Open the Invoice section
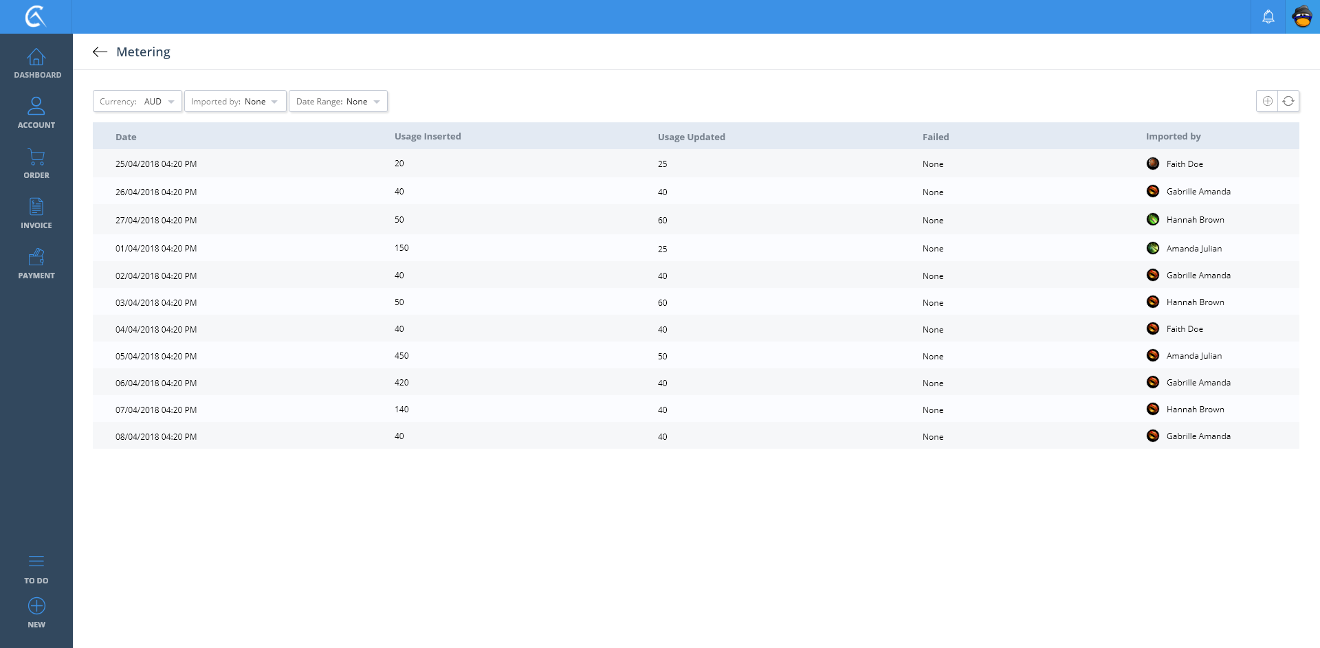 [36, 214]
